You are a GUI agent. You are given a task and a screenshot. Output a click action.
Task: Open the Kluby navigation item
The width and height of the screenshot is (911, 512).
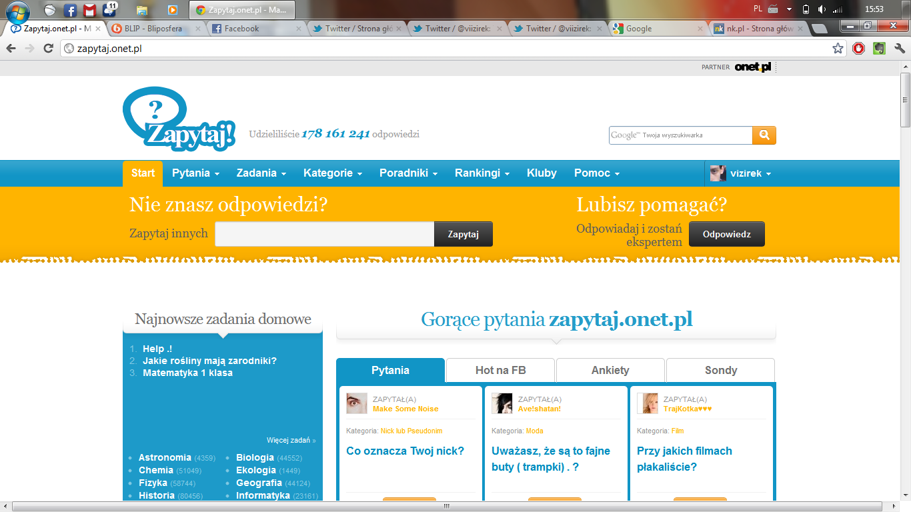click(542, 173)
